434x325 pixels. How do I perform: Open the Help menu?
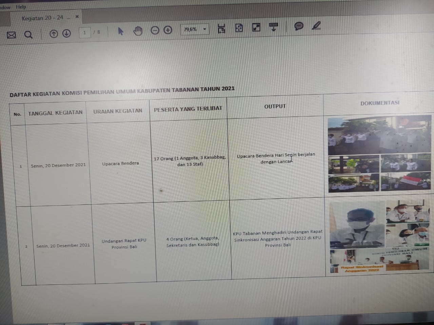(x=21, y=7)
